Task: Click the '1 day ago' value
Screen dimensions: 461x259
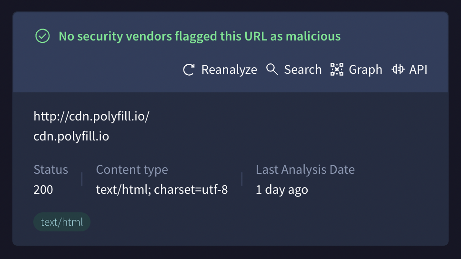Action: point(282,190)
